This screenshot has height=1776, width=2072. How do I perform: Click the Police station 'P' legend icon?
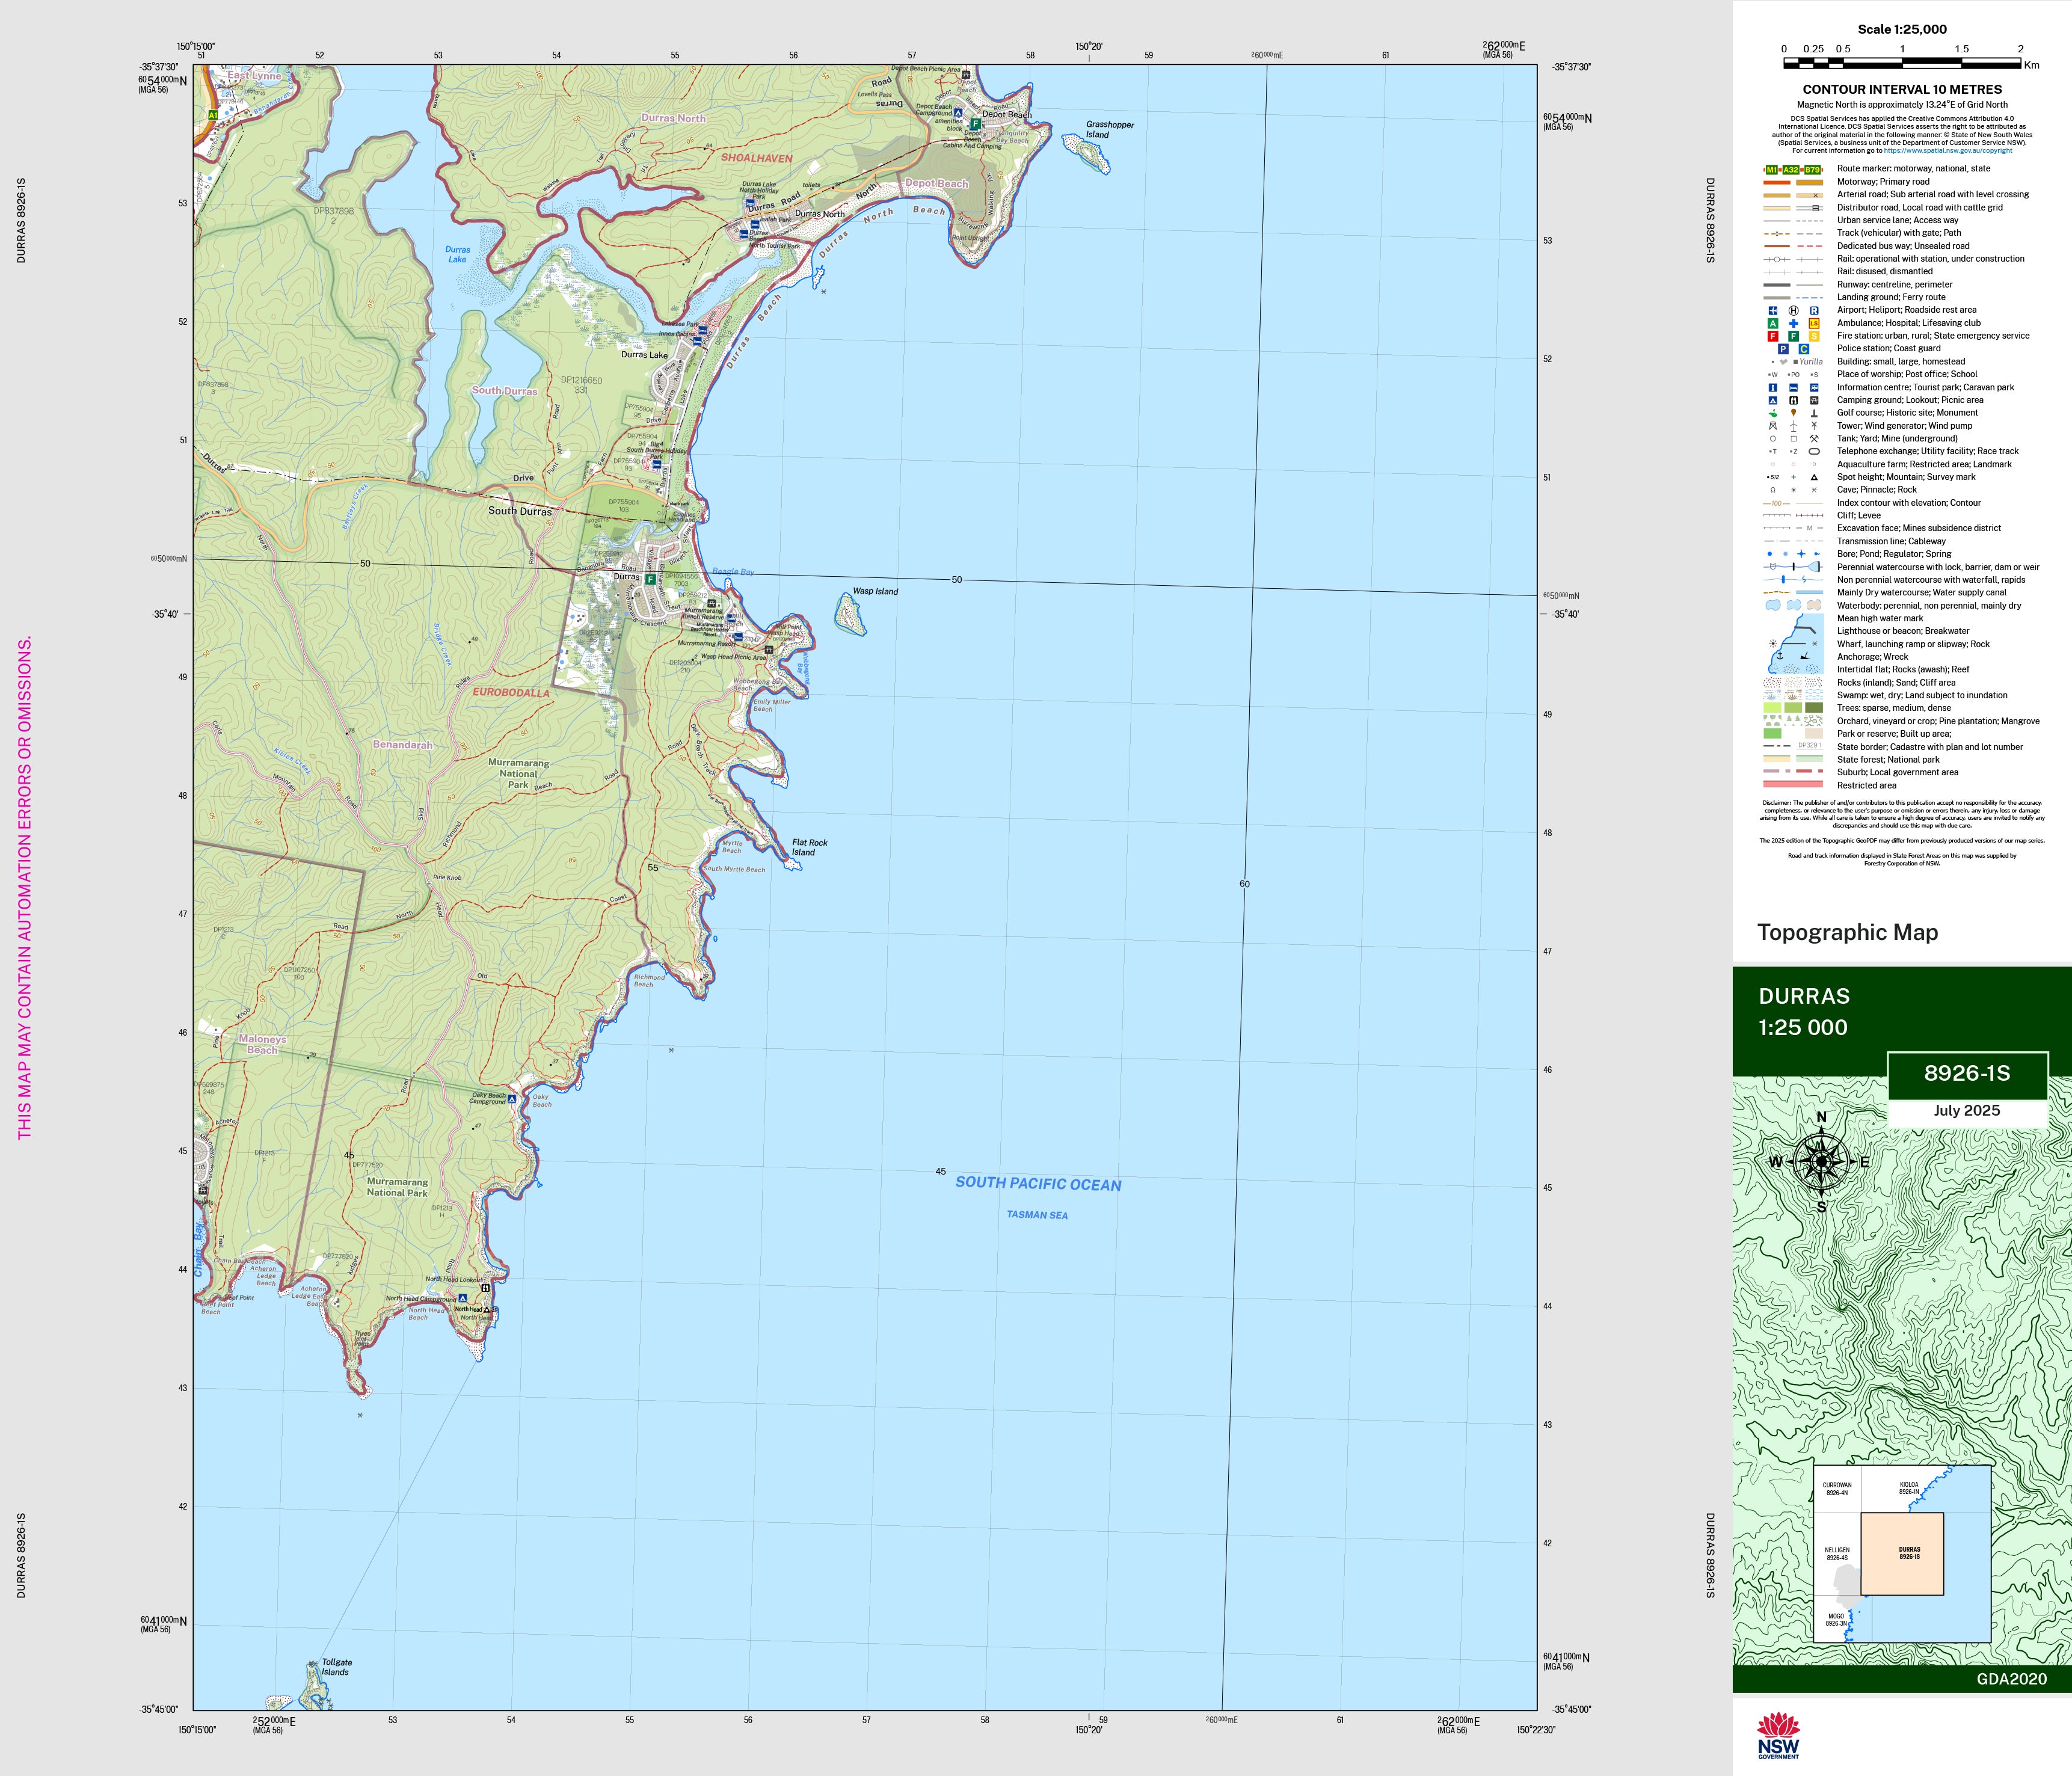click(1783, 349)
